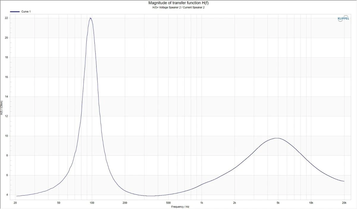Screen dimensions: 357x209
Task: Click the 10 tick label on vertical axis
Action: [x=6, y=136]
